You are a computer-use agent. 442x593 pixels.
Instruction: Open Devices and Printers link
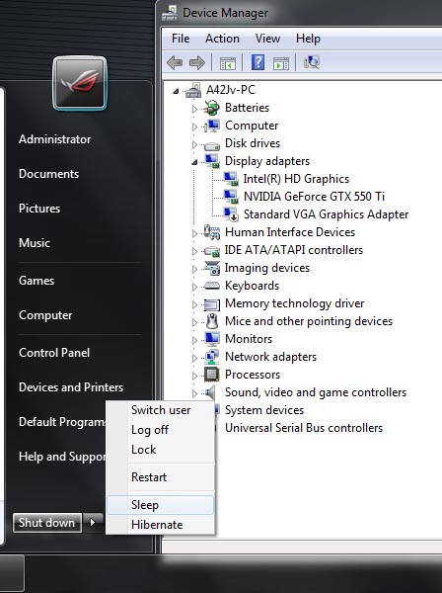click(71, 387)
